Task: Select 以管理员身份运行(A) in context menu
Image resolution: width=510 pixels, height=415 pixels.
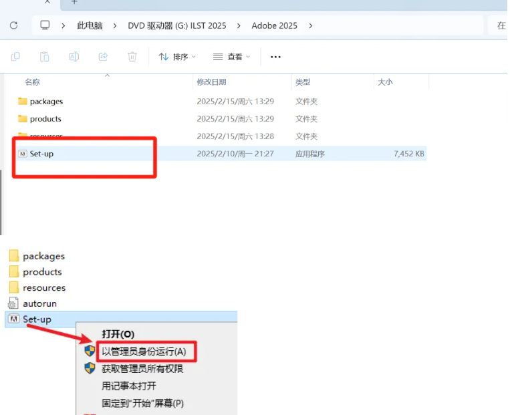Action: pyautogui.click(x=144, y=352)
